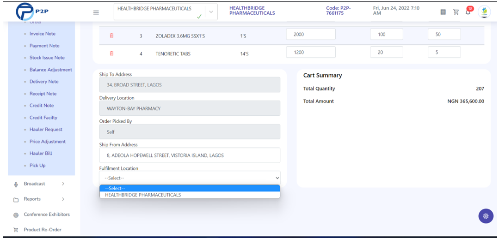Choose HEALTHBRIDGE PHARMACEUTICALS fulfilment option
This screenshot has height=238, width=499.
click(x=190, y=195)
